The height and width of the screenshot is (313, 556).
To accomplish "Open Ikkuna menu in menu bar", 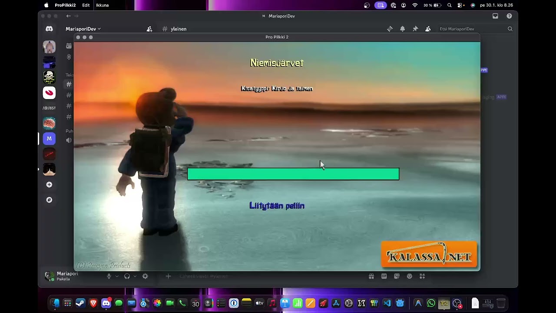I will (x=103, y=5).
